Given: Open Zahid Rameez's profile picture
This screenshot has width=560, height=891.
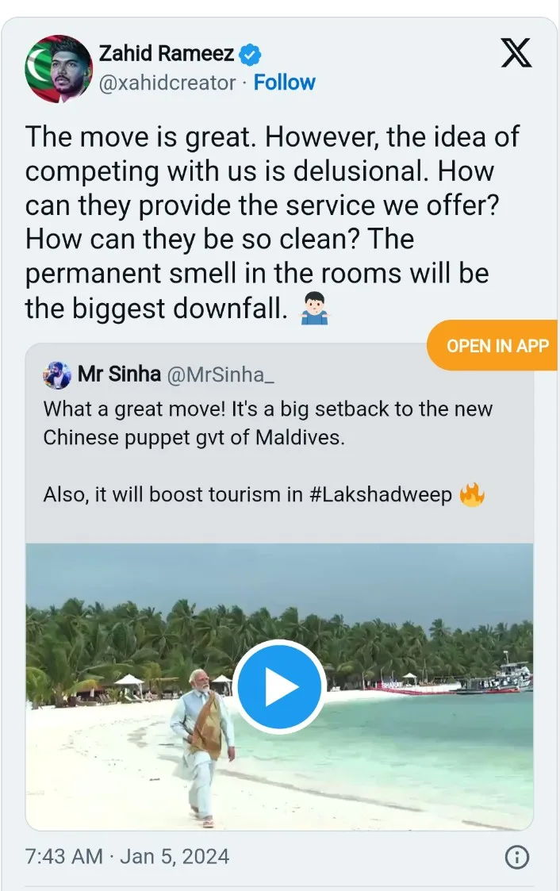Looking at the screenshot, I should [x=59, y=69].
